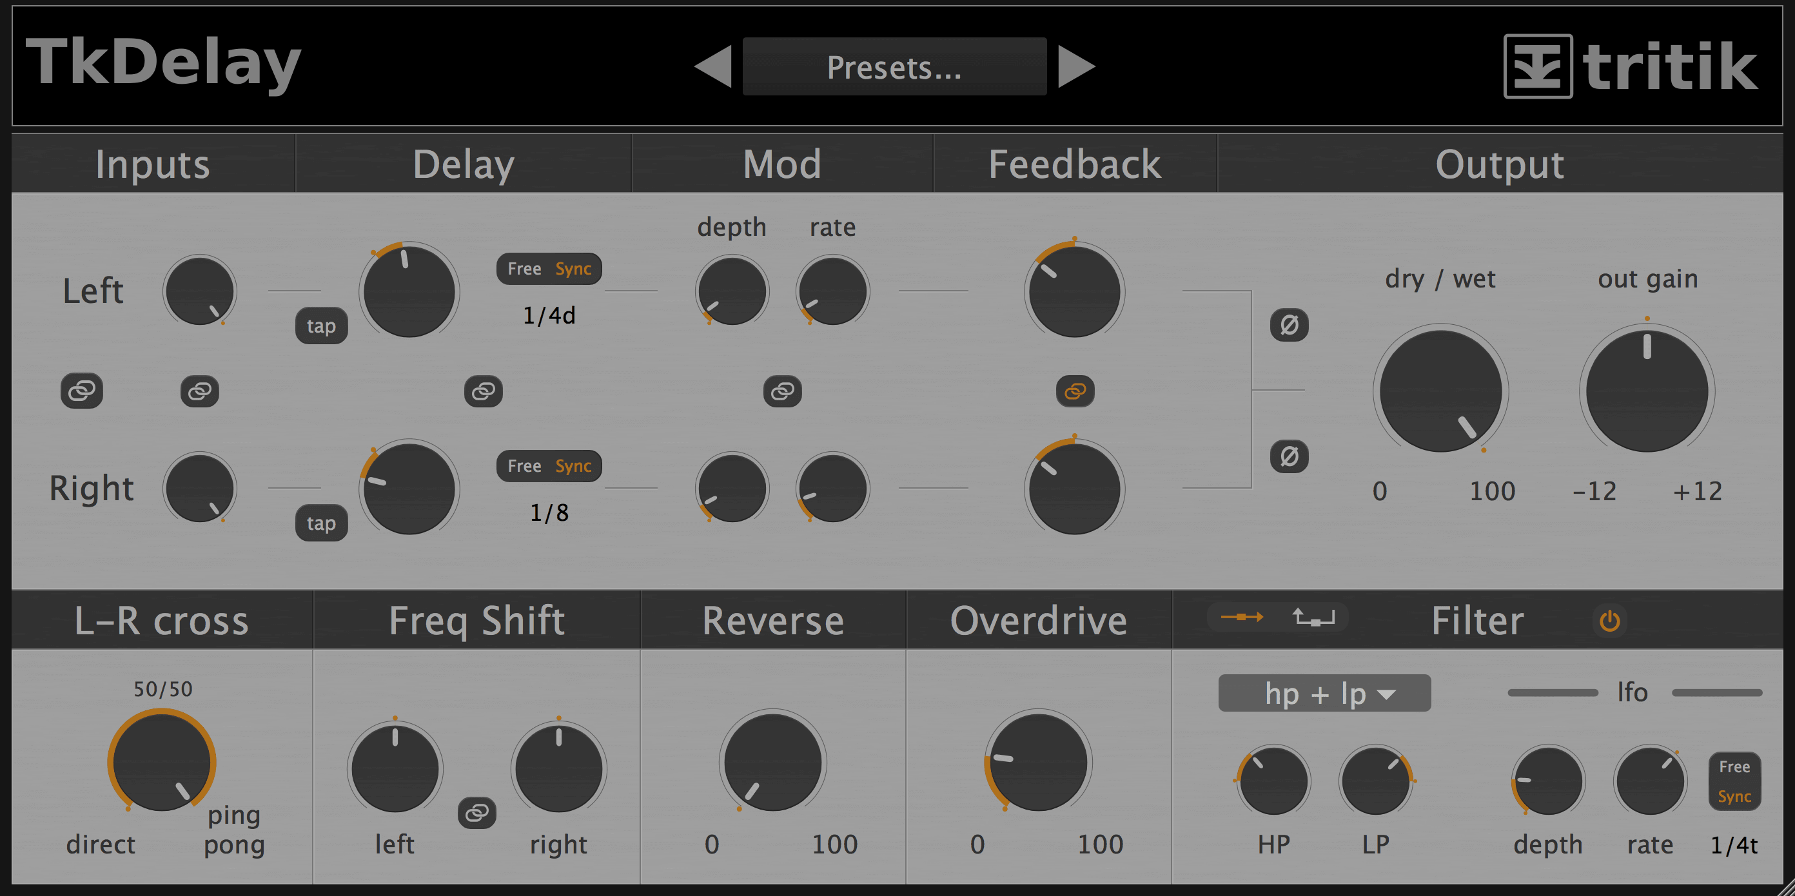Click the right delay 1/8 sync value
Screen dimensions: 1795x896
point(549,513)
